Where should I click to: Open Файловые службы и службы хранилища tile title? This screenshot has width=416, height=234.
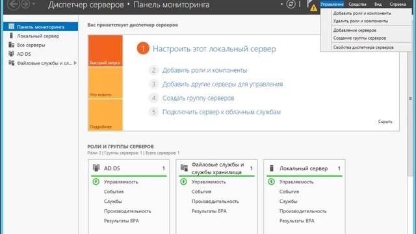tap(218, 168)
